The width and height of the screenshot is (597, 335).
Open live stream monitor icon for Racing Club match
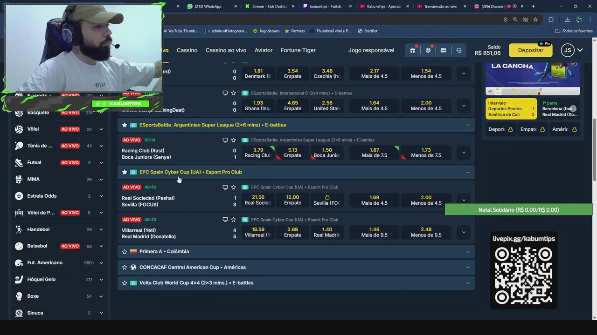point(225,140)
